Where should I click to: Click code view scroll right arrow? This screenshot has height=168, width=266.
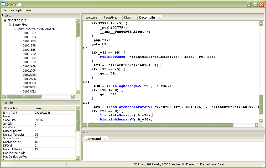click(257, 125)
